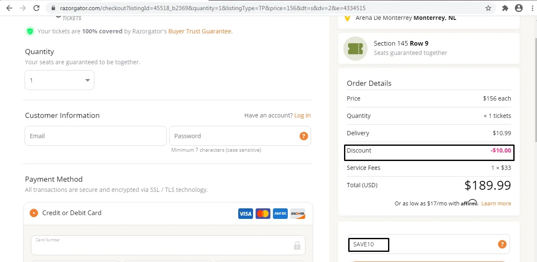
Task: Click the green shield guarantee icon
Action: click(30, 31)
